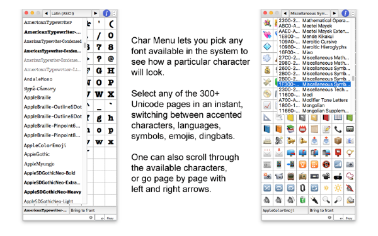The width and height of the screenshot is (378, 236).
Task: Go to next page in Latin window
Action: [96, 13]
